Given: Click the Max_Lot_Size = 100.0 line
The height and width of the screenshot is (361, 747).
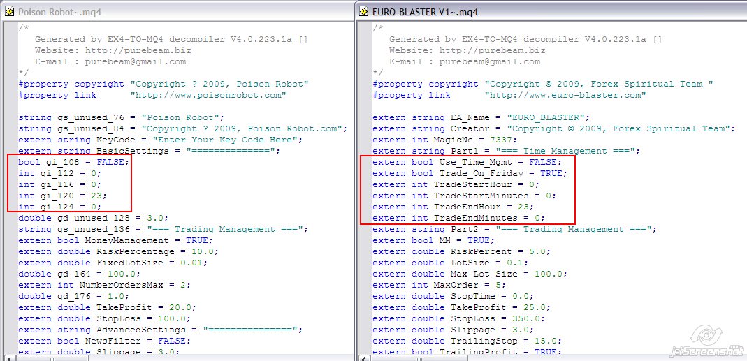Looking at the screenshot, I should point(470,274).
